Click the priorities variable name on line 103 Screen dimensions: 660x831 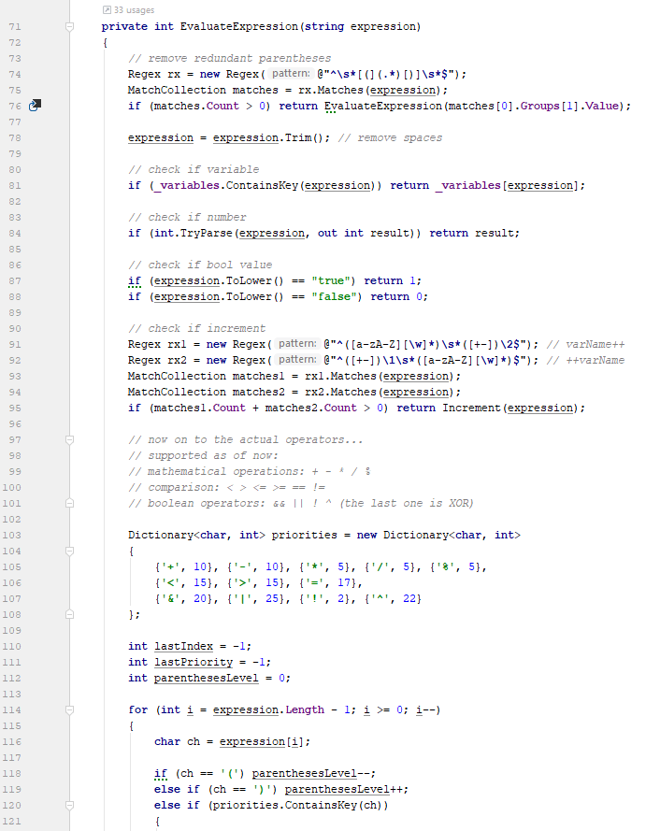click(x=289, y=535)
